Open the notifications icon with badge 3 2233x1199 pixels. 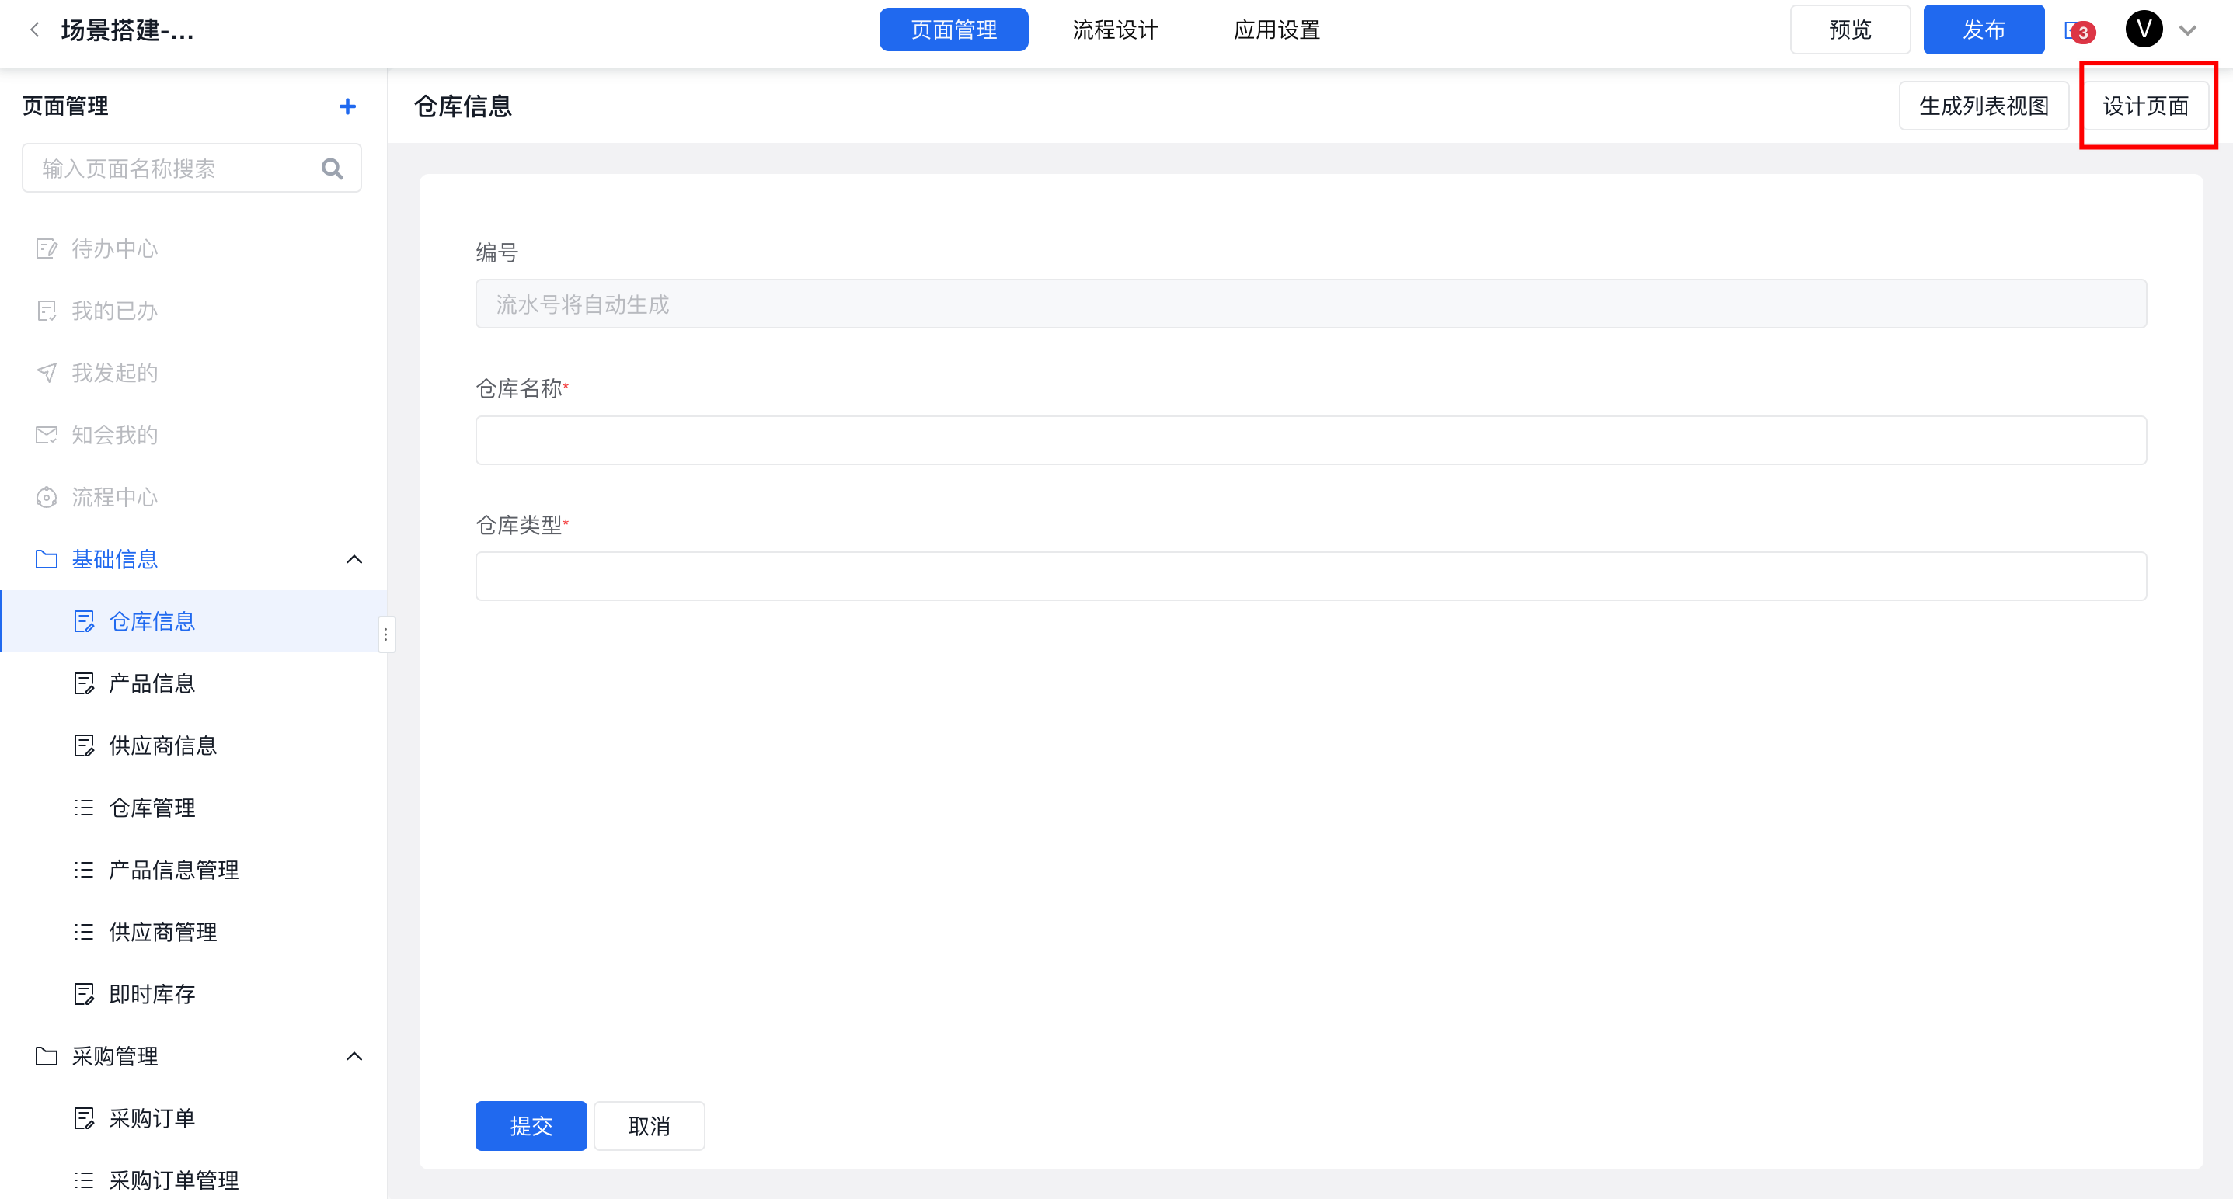2078,31
